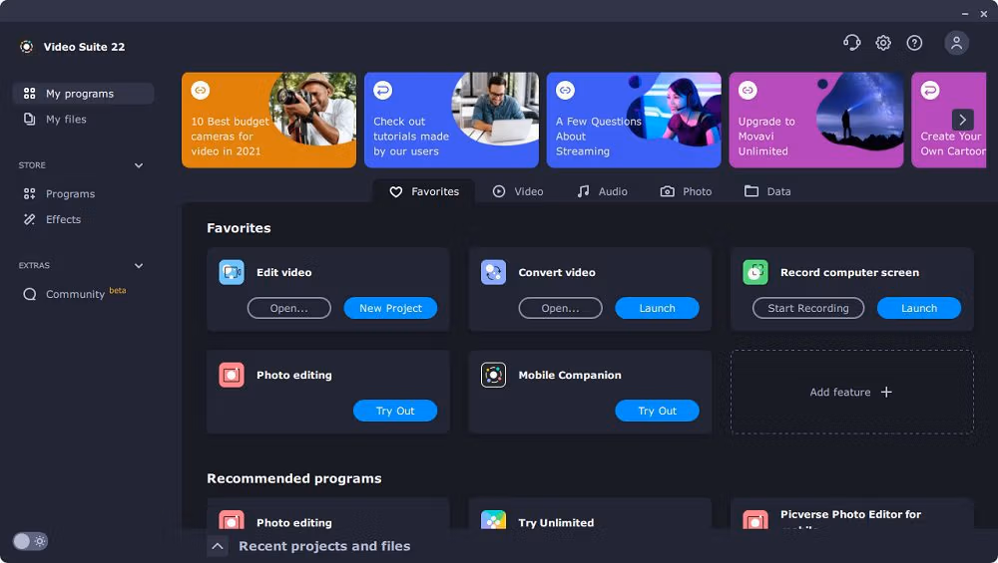The height and width of the screenshot is (563, 998).
Task: Click the Convert video program icon
Action: pos(493,272)
